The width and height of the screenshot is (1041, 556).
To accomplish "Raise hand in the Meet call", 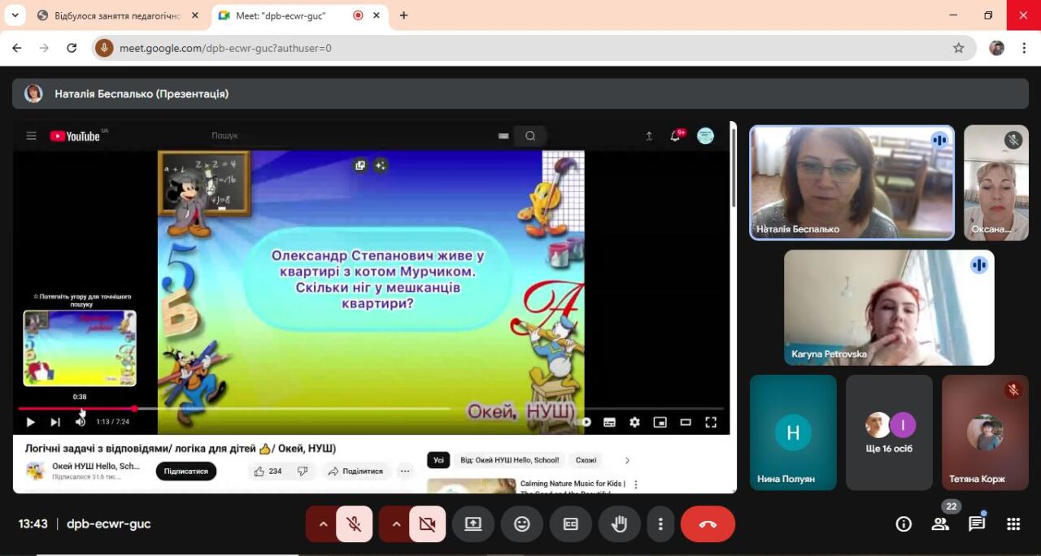I will (620, 524).
